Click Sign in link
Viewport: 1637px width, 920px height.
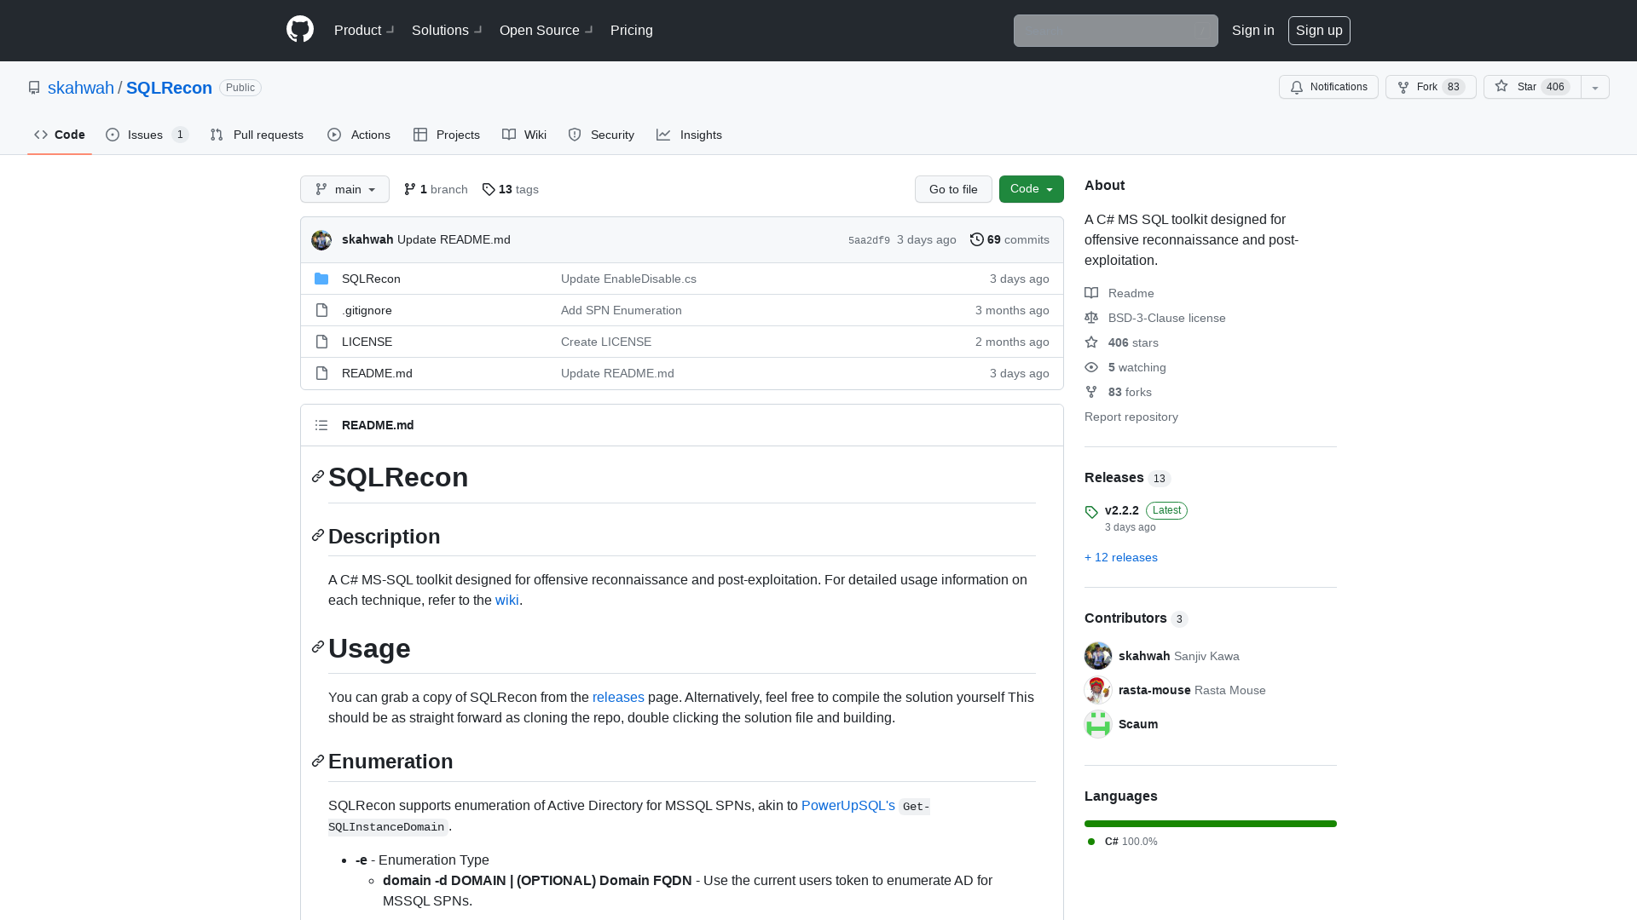[x=1253, y=30]
